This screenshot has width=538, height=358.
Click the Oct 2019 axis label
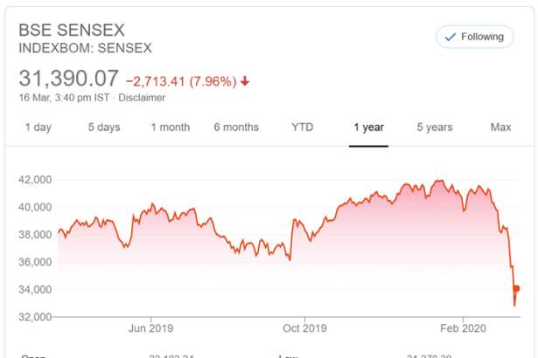tap(304, 328)
